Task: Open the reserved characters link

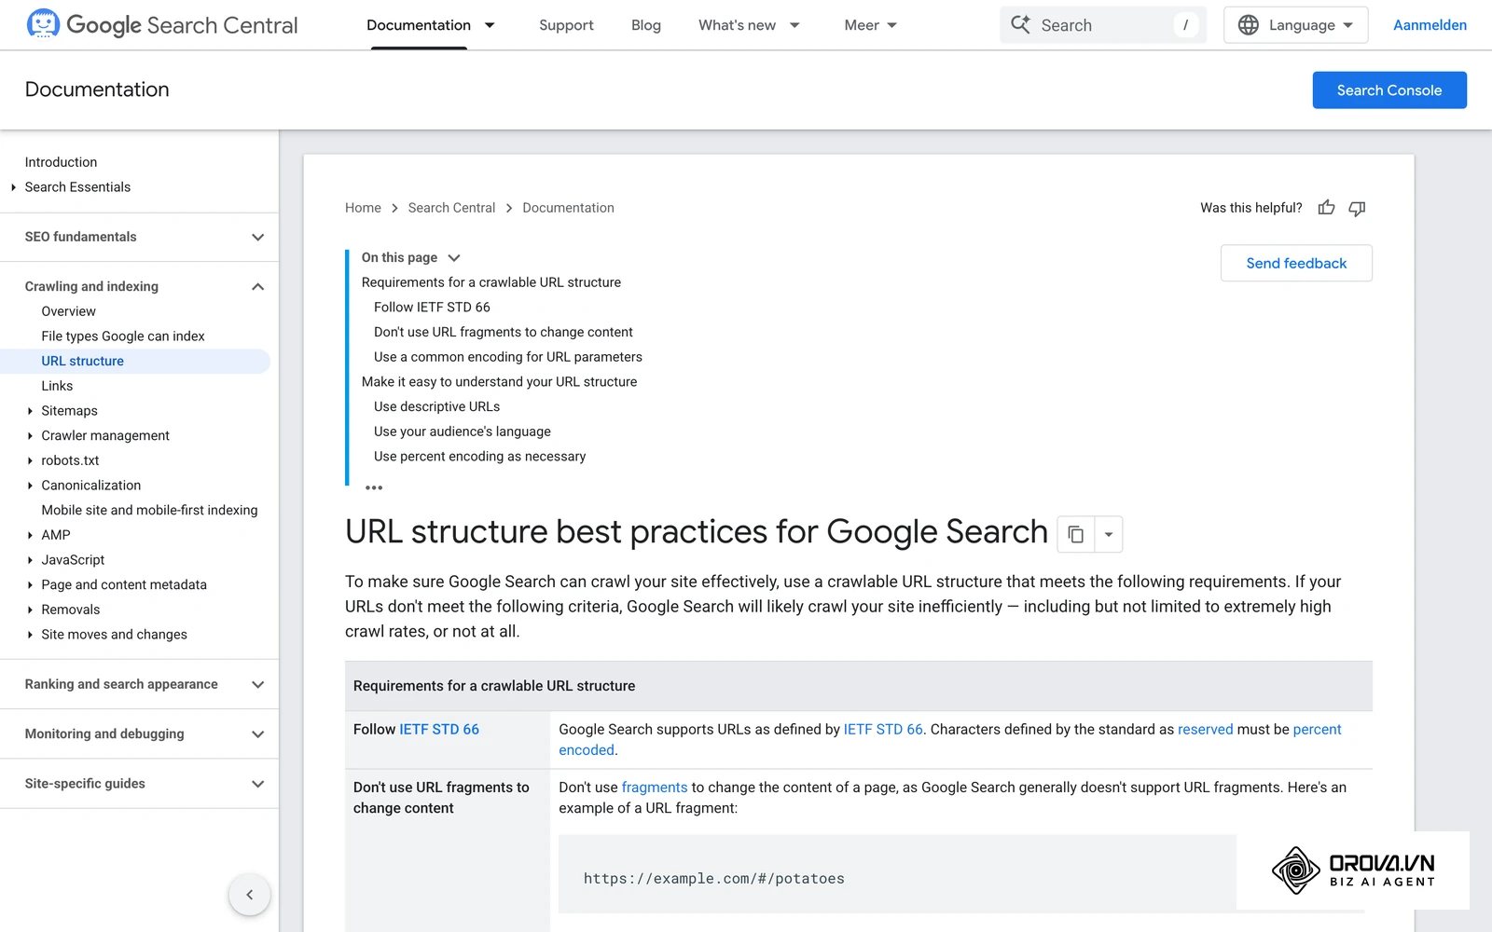Action: 1205,730
